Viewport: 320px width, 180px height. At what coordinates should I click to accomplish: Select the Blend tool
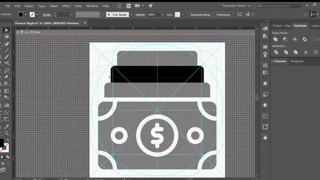click(6, 97)
